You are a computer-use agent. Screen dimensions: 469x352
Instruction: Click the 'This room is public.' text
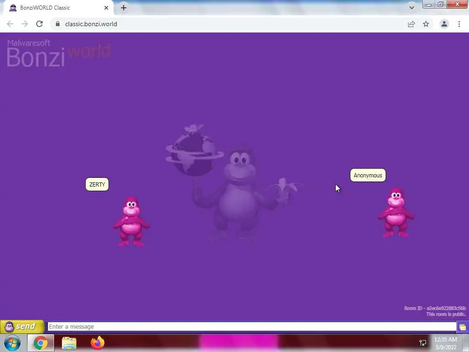coord(446,314)
